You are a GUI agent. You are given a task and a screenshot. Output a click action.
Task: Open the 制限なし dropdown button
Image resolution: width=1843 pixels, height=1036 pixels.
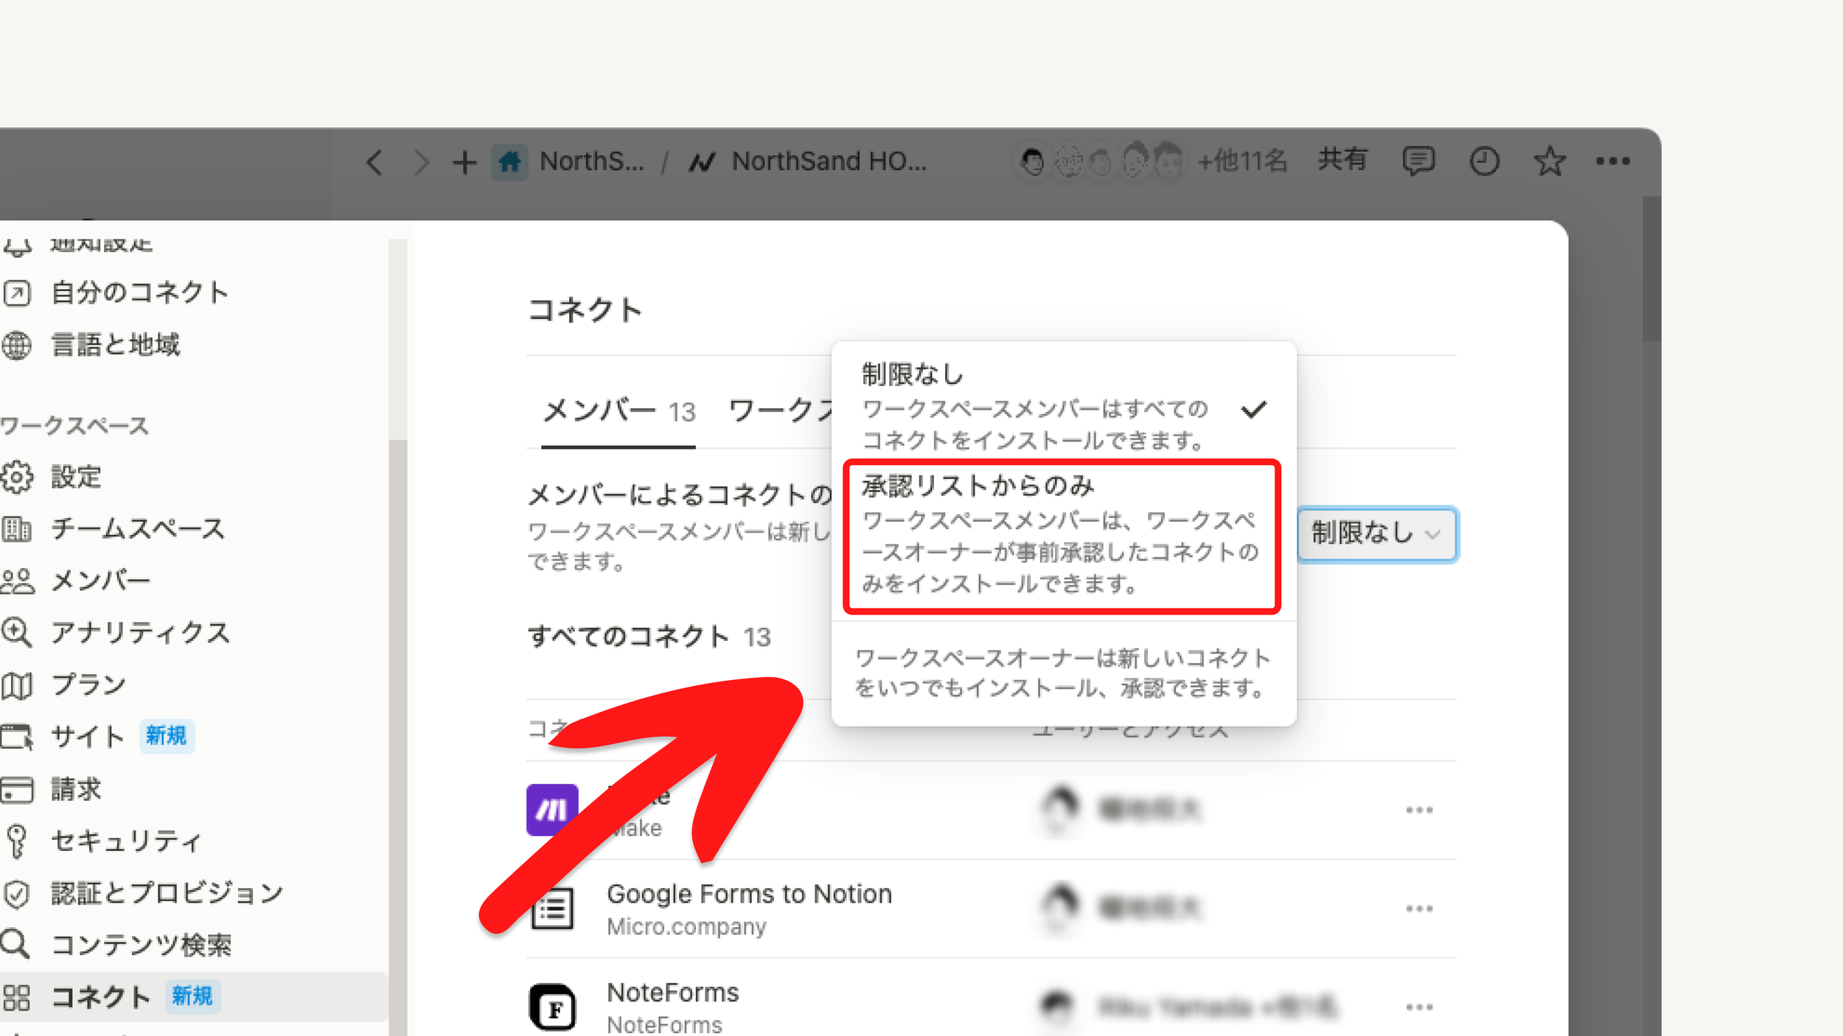(x=1376, y=533)
